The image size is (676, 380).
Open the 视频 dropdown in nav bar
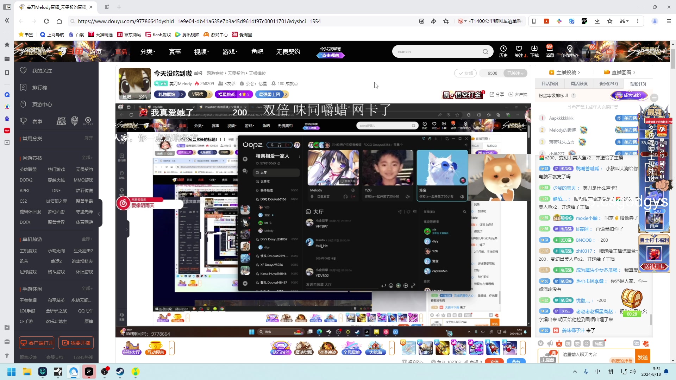tap(201, 52)
